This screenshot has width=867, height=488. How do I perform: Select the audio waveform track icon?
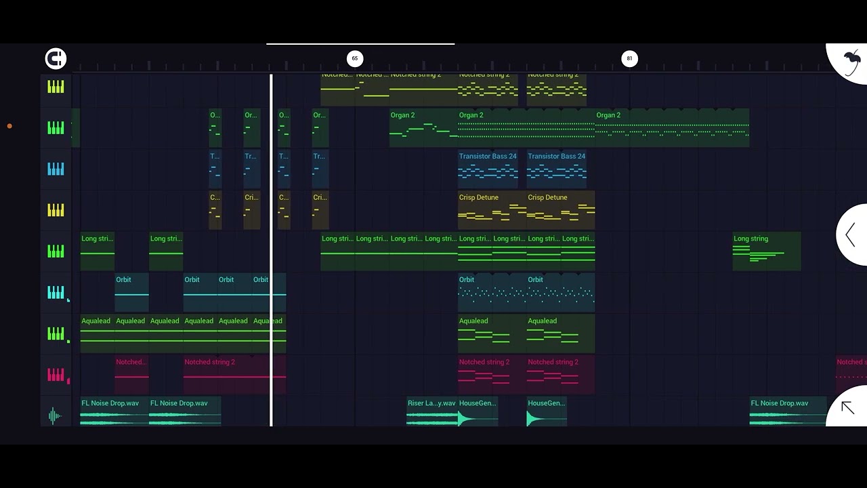coord(56,415)
